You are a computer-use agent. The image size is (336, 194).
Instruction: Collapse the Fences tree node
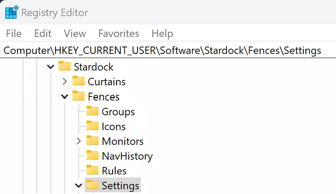65,97
